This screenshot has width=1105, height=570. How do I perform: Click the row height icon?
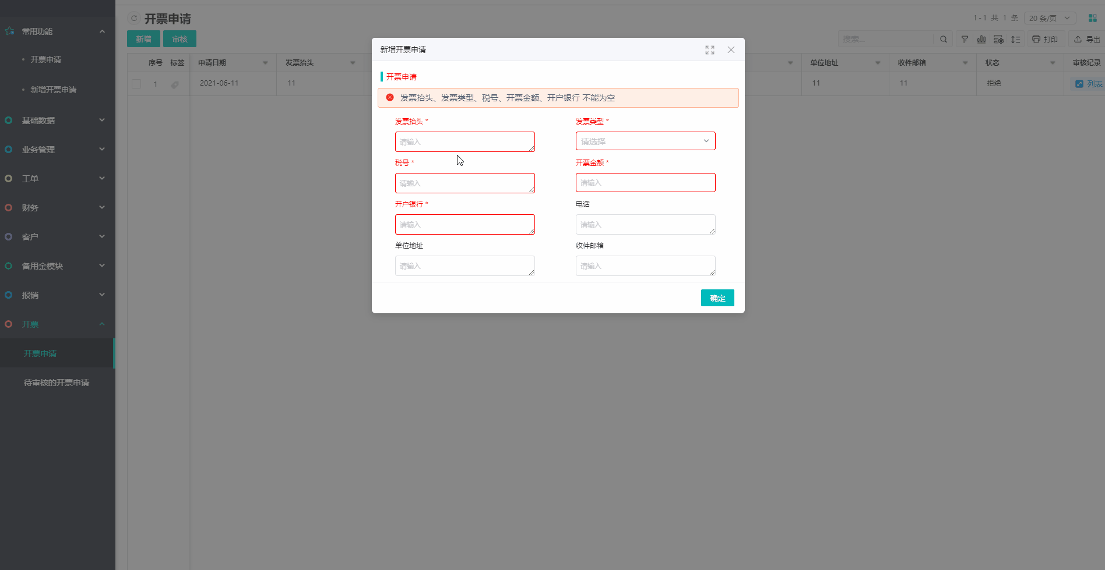1016,40
